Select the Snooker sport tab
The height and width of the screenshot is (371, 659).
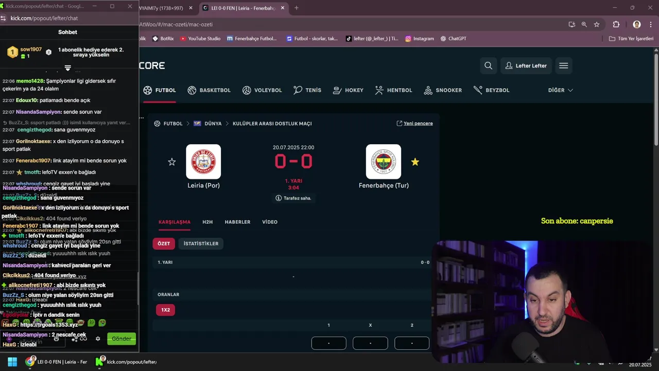coord(443,90)
